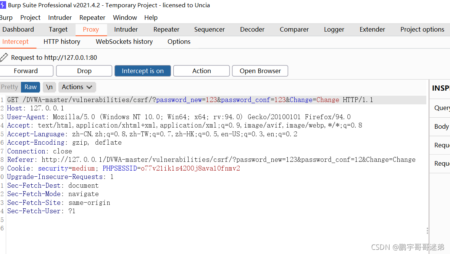Open the Sequencer tab

point(210,29)
